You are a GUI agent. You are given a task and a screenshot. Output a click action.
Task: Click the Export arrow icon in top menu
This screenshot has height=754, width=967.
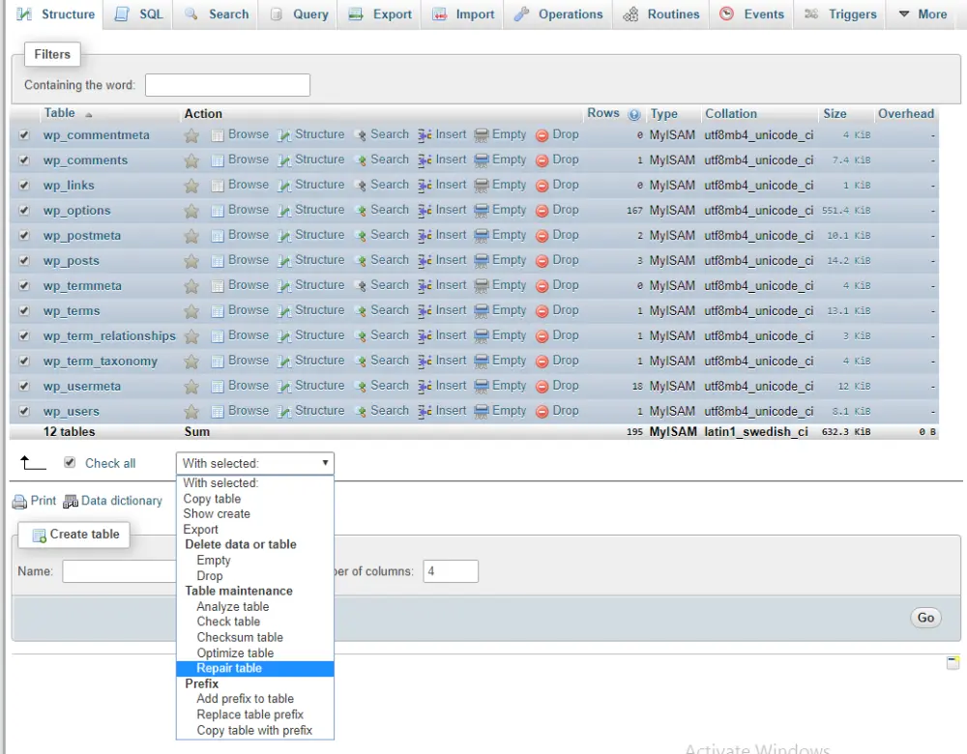(358, 14)
